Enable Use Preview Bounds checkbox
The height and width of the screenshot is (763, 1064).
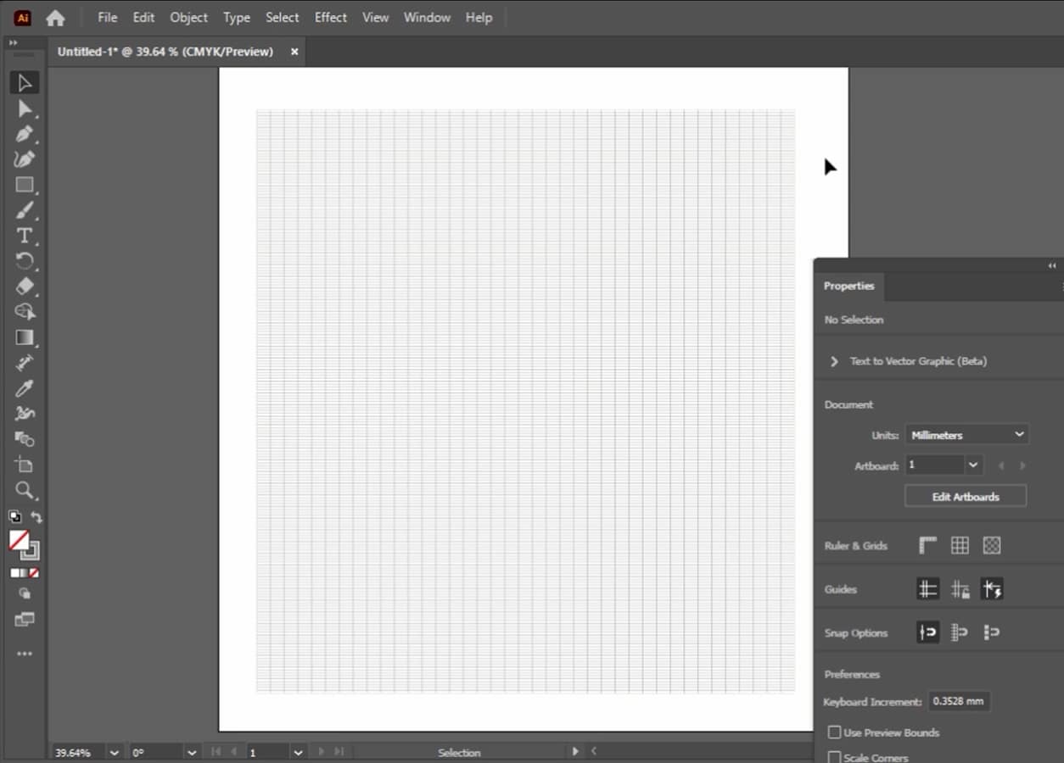[x=835, y=732]
